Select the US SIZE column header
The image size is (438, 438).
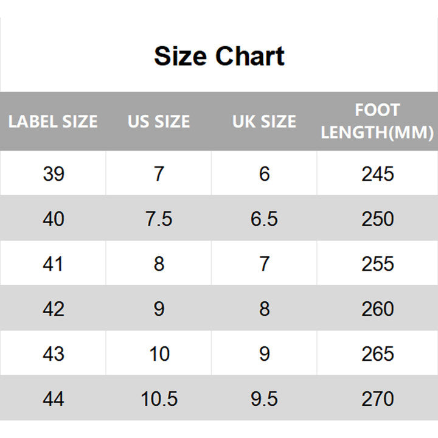tap(159, 121)
